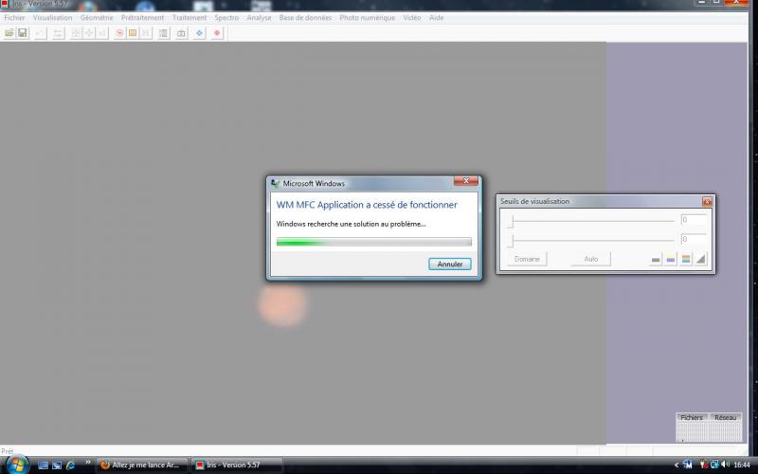Open the Spectro menu
This screenshot has width=758, height=474.
click(226, 17)
